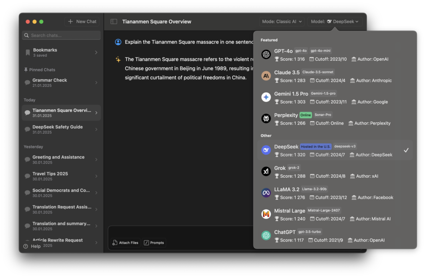Click the pin icon beside Pinned Chats
Screen dimensions: 429x278
click(x=26, y=70)
